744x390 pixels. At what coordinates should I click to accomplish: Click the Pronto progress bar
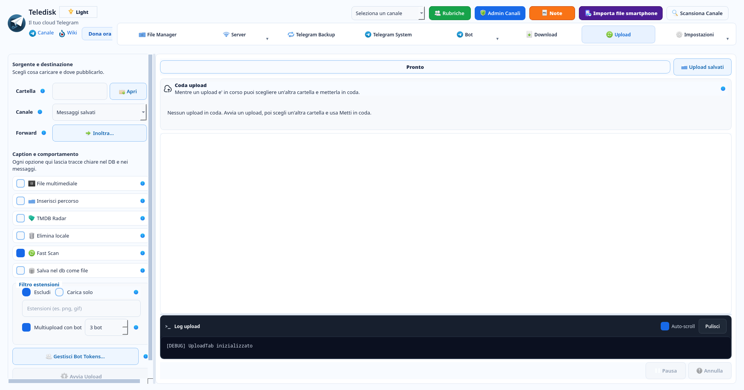tap(415, 67)
